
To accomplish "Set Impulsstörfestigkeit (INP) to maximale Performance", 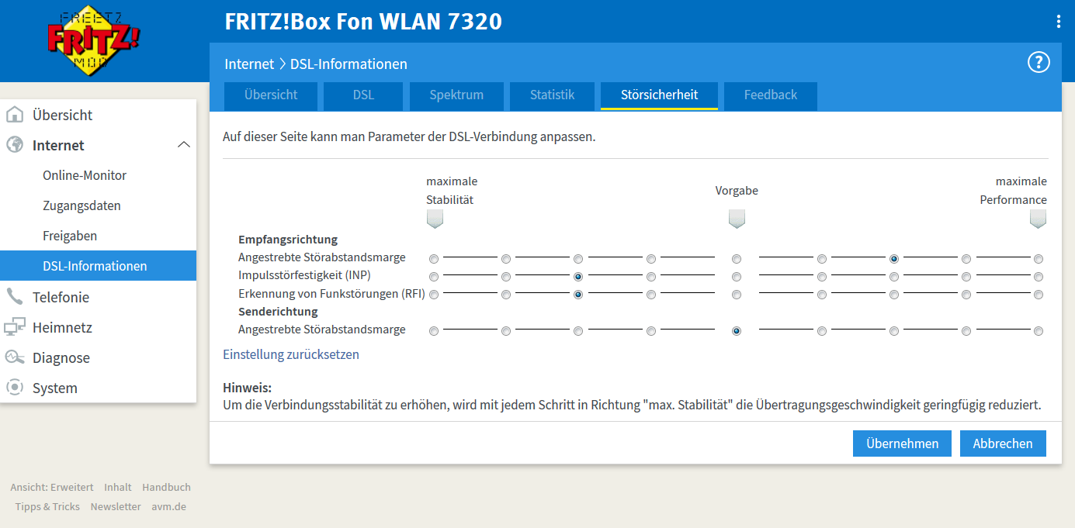I will (x=1039, y=277).
